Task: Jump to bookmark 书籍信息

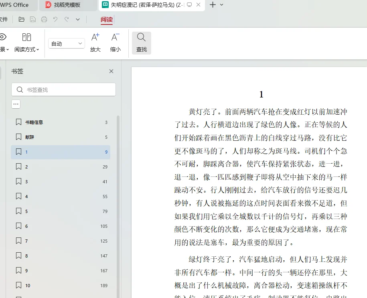Action: coord(61,122)
